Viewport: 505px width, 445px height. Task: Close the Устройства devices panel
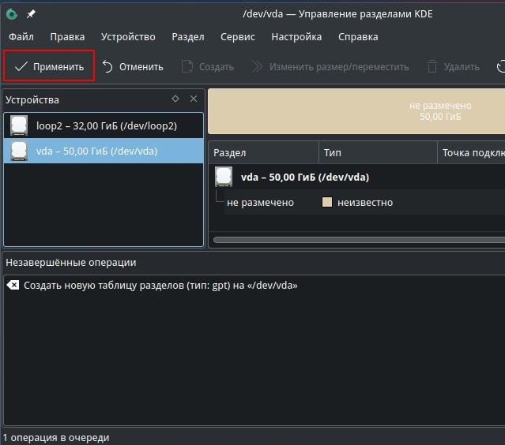point(194,99)
